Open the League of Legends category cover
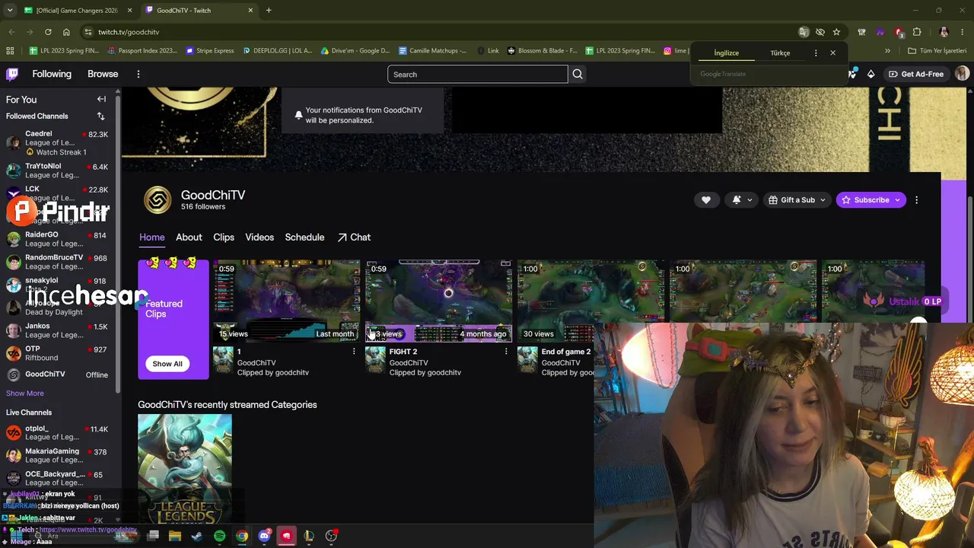The width and height of the screenshot is (974, 548). click(185, 469)
